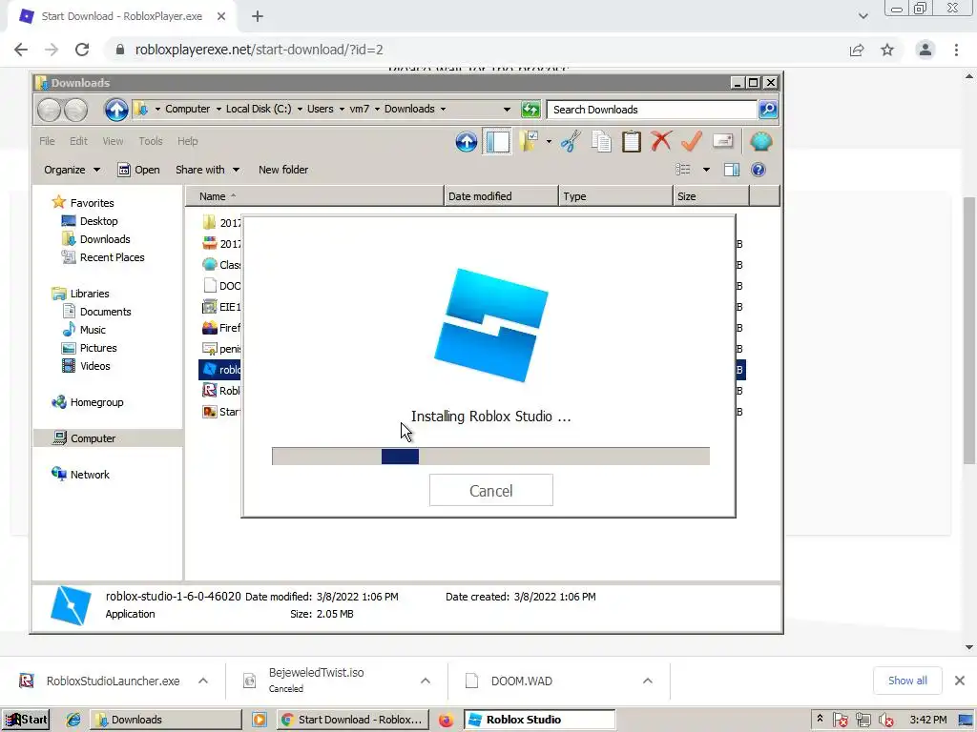Click the Chrome back arrow
The width and height of the screenshot is (977, 732).
tap(21, 50)
